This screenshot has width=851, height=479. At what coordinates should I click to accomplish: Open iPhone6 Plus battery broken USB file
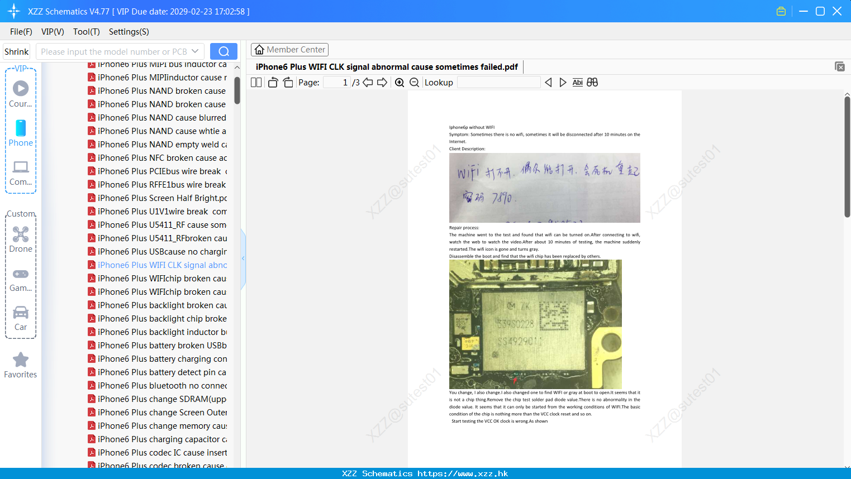[x=158, y=346]
